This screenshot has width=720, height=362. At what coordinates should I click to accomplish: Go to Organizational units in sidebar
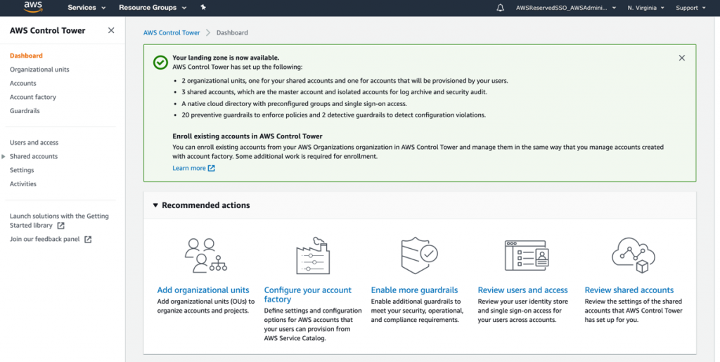[39, 70]
